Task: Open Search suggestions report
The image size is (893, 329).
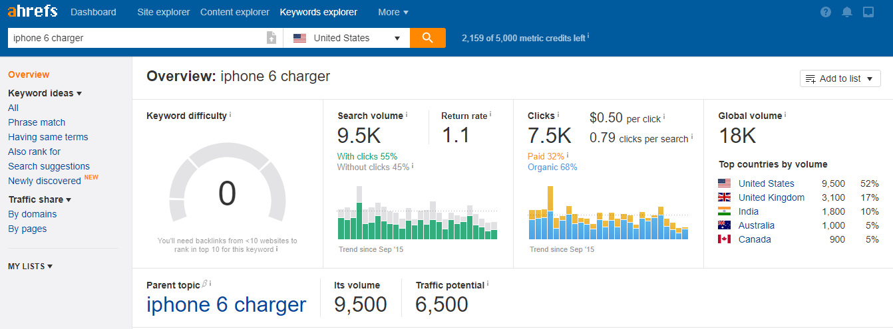Action: (49, 166)
